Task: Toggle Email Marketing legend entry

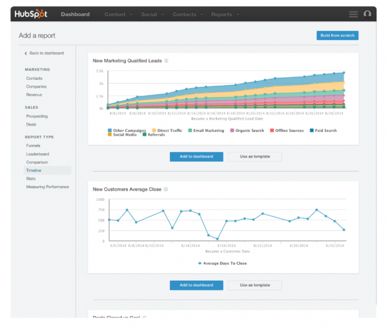Action: [x=206, y=131]
